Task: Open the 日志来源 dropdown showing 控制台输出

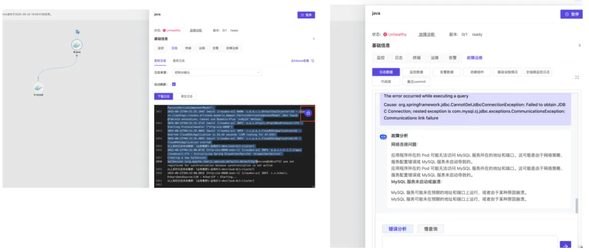Action: tap(217, 72)
